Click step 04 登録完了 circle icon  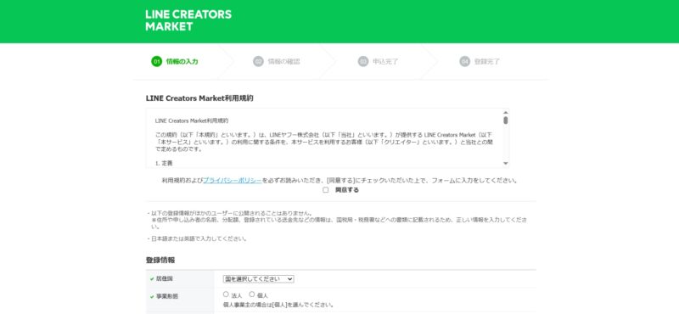(464, 61)
